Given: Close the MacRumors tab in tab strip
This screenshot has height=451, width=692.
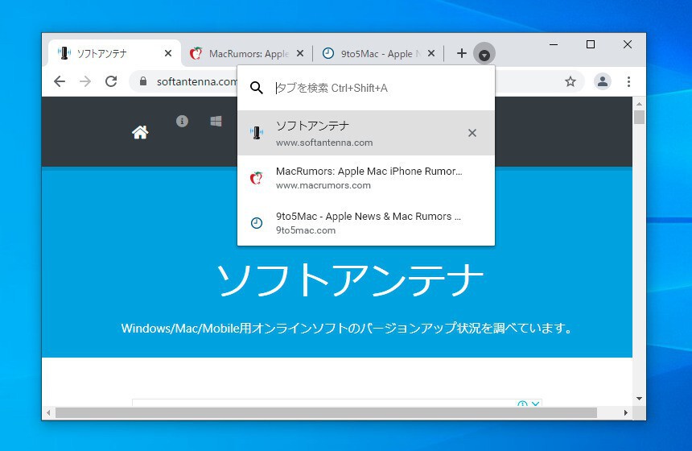Looking at the screenshot, I should coord(300,53).
